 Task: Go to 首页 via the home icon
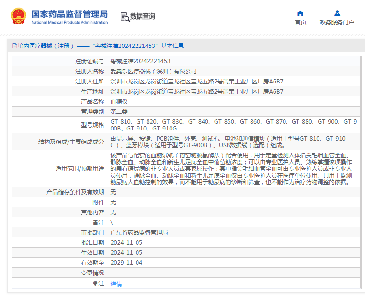tap(300, 13)
